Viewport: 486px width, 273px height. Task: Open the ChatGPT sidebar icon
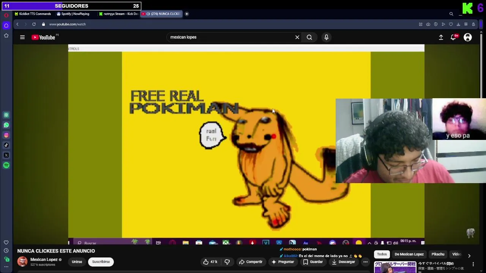point(6,115)
